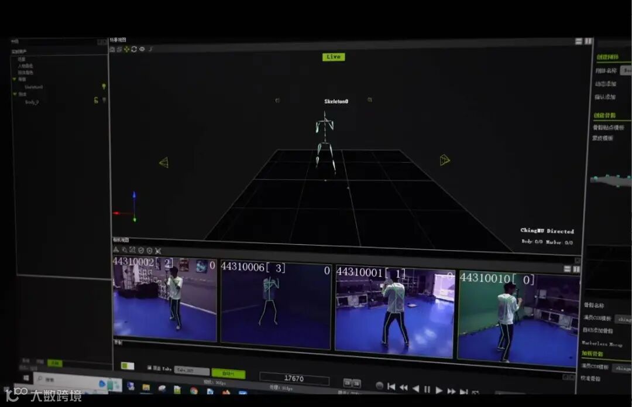Click the second layers icon in 3D view toolbar
The height and width of the screenshot is (407, 632).
(119, 49)
